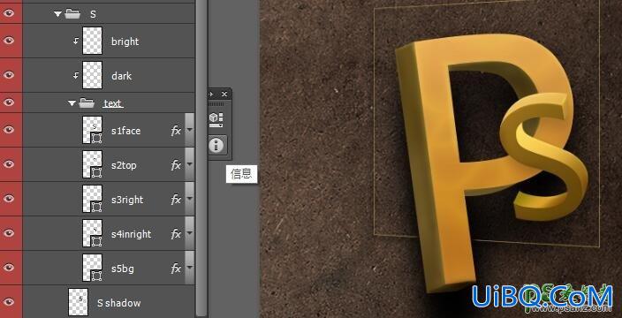Select the layer named s5bg
Screen dimensions: 622x318
click(123, 269)
